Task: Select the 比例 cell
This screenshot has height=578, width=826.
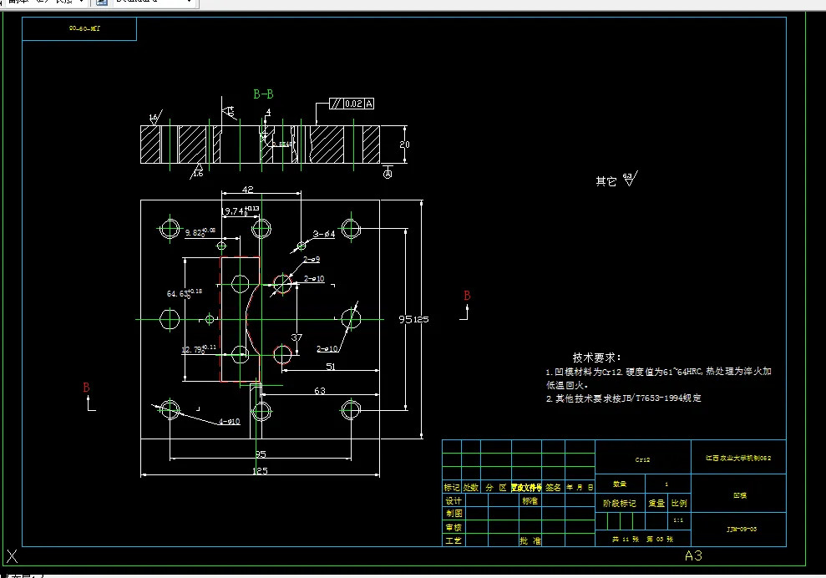Action: click(679, 503)
